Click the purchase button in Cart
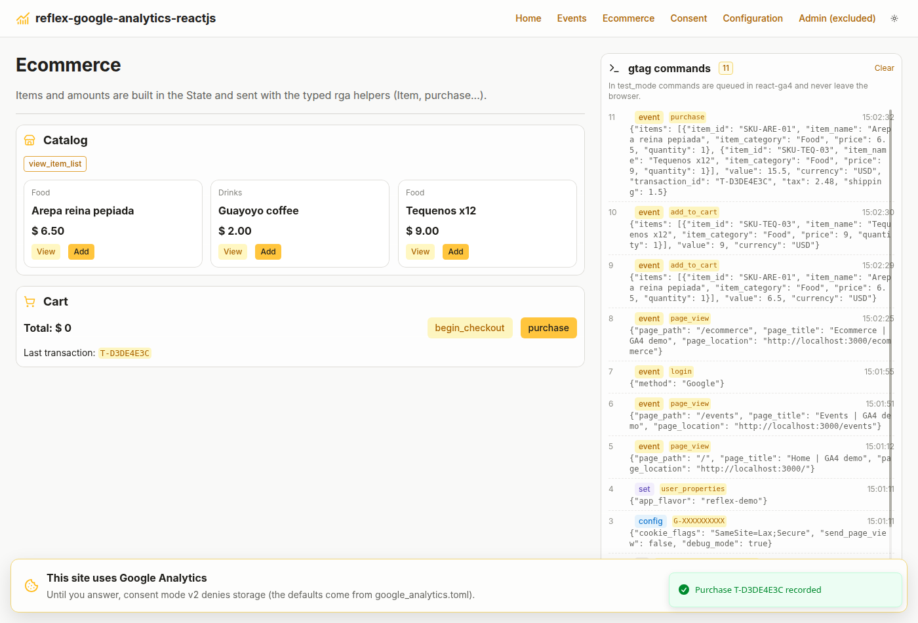 [x=548, y=328]
